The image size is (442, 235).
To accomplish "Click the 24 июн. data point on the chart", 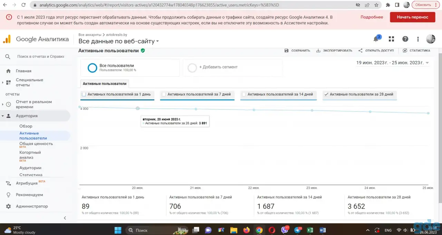I will (370, 112).
